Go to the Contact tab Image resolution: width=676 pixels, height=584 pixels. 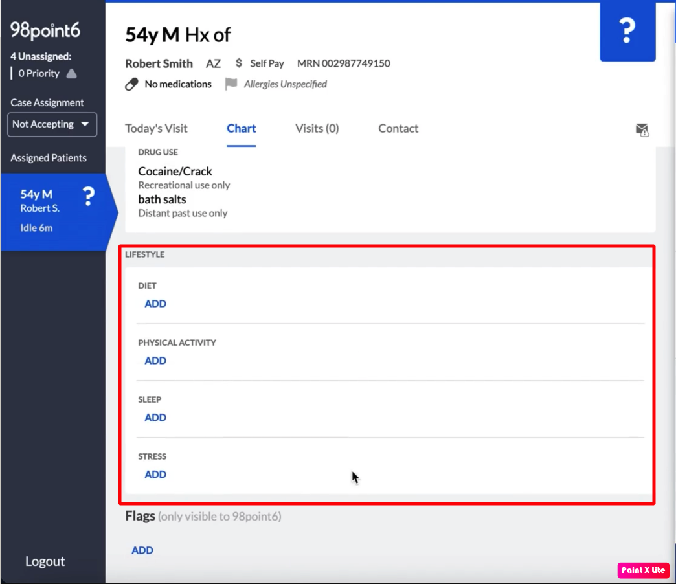click(398, 128)
